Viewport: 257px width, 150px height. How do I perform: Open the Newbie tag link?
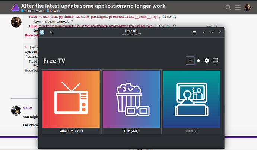54,11
